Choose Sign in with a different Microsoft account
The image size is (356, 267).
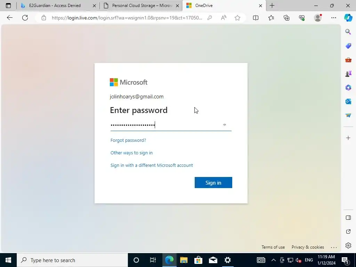[152, 165]
